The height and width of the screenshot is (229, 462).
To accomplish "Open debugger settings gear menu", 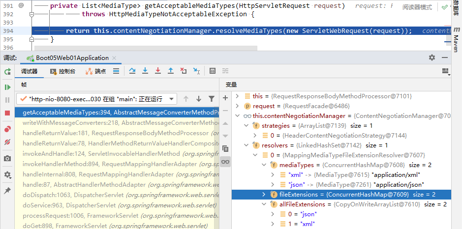I will 8,175.
